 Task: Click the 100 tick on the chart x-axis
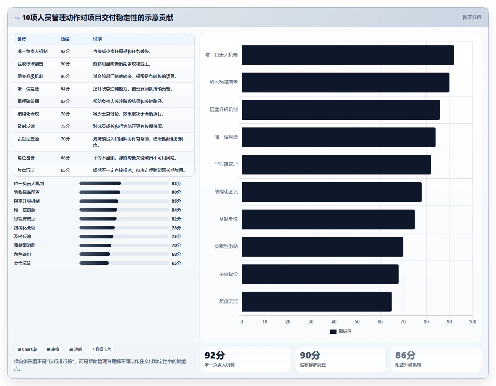coord(472,322)
